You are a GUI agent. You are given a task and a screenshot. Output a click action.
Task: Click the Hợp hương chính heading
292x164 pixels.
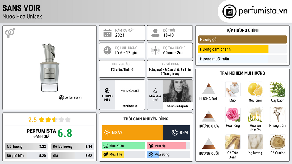(x=242, y=30)
